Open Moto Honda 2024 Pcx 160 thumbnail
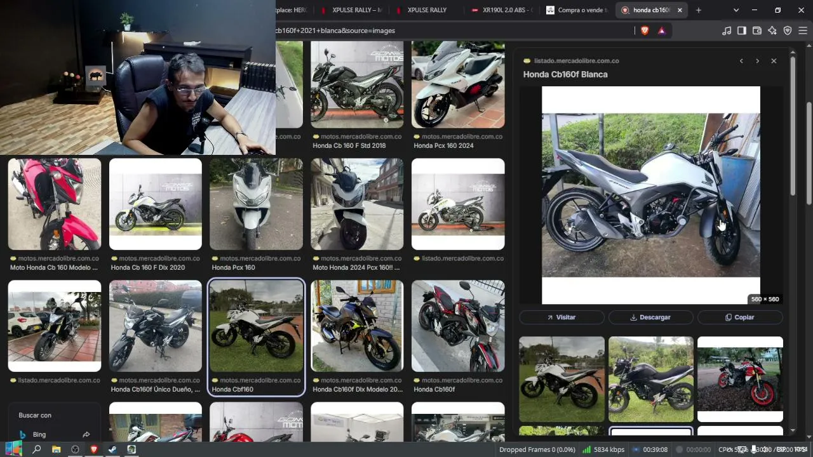Screen dimensions: 813x457 tap(357, 204)
